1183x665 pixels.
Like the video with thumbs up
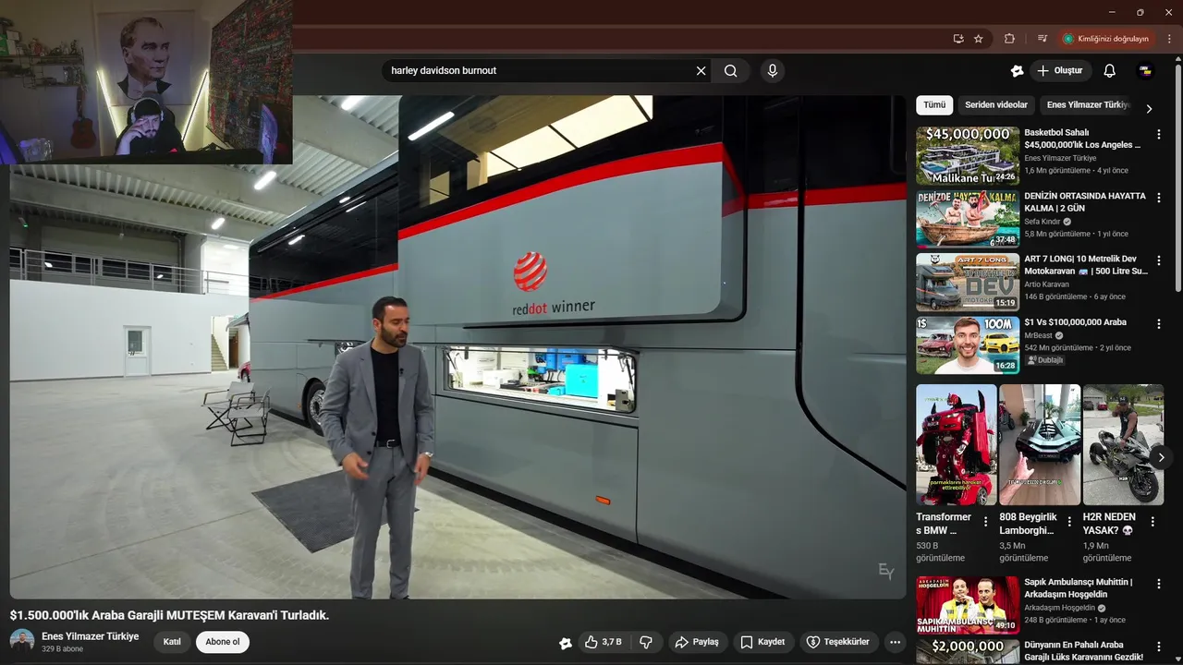tap(604, 642)
